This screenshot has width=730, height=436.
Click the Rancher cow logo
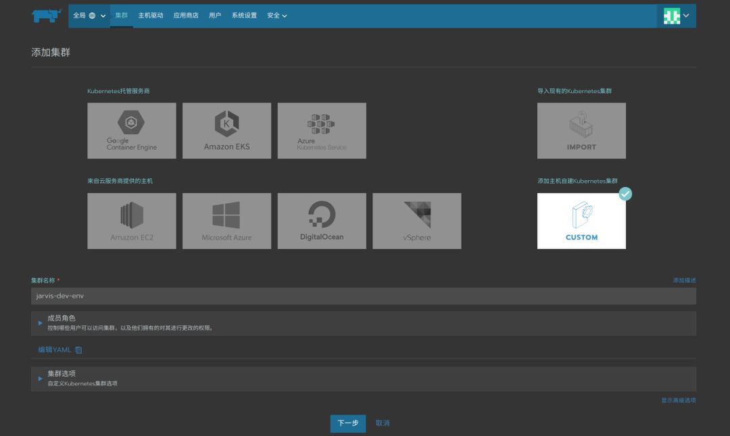(x=46, y=16)
